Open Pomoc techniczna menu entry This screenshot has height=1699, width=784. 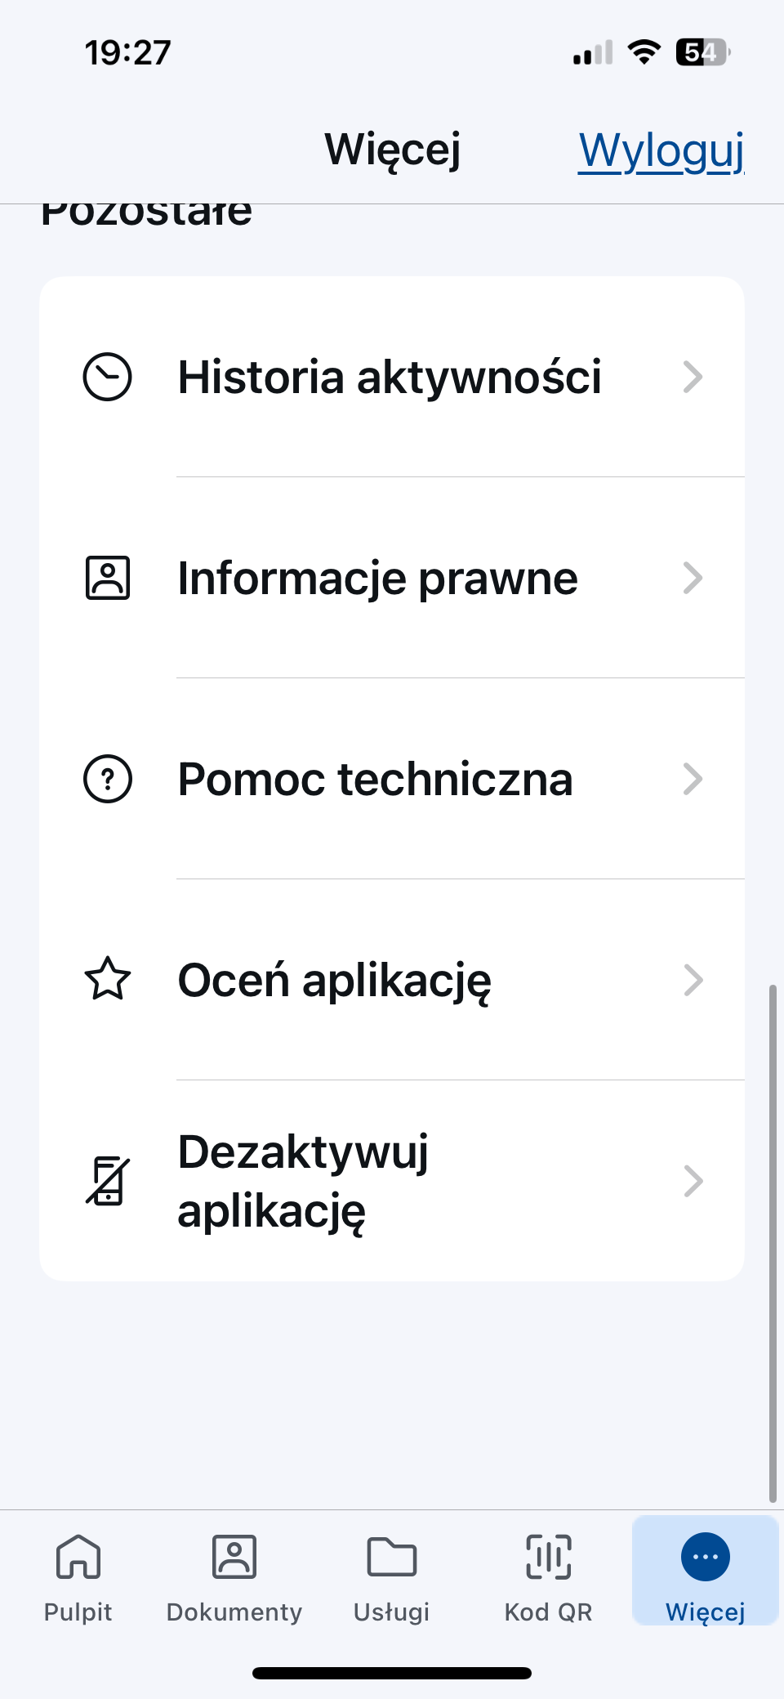point(375,779)
